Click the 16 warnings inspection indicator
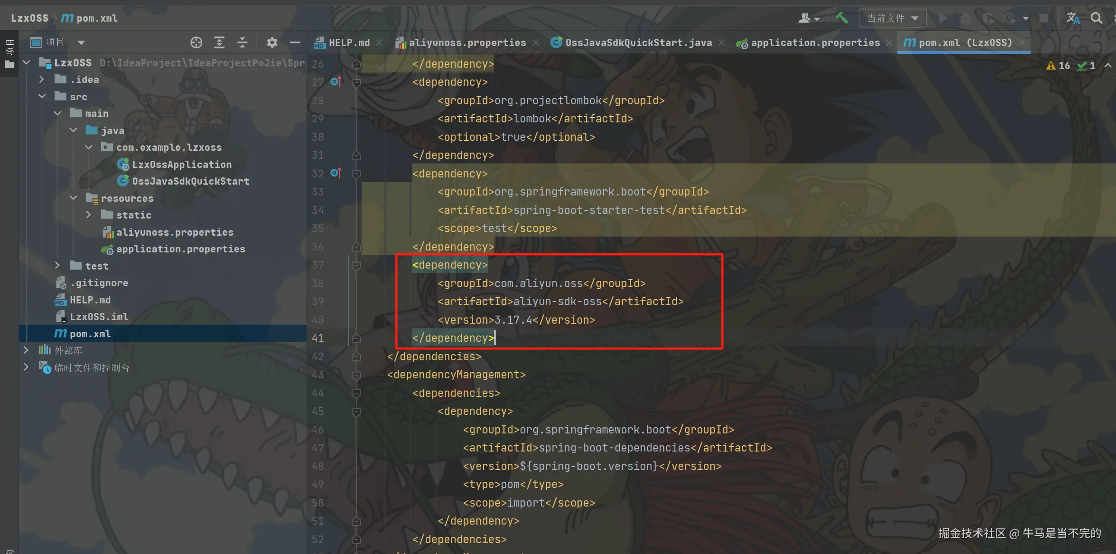Viewport: 1116px width, 554px height. [1058, 65]
